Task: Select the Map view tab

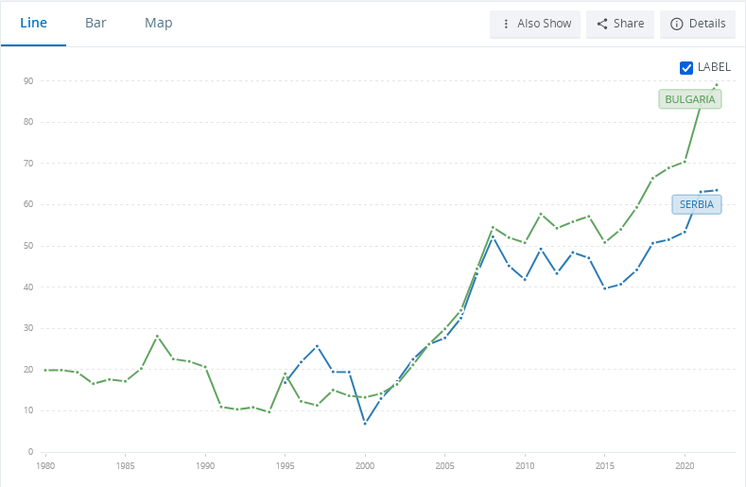Action: (159, 23)
